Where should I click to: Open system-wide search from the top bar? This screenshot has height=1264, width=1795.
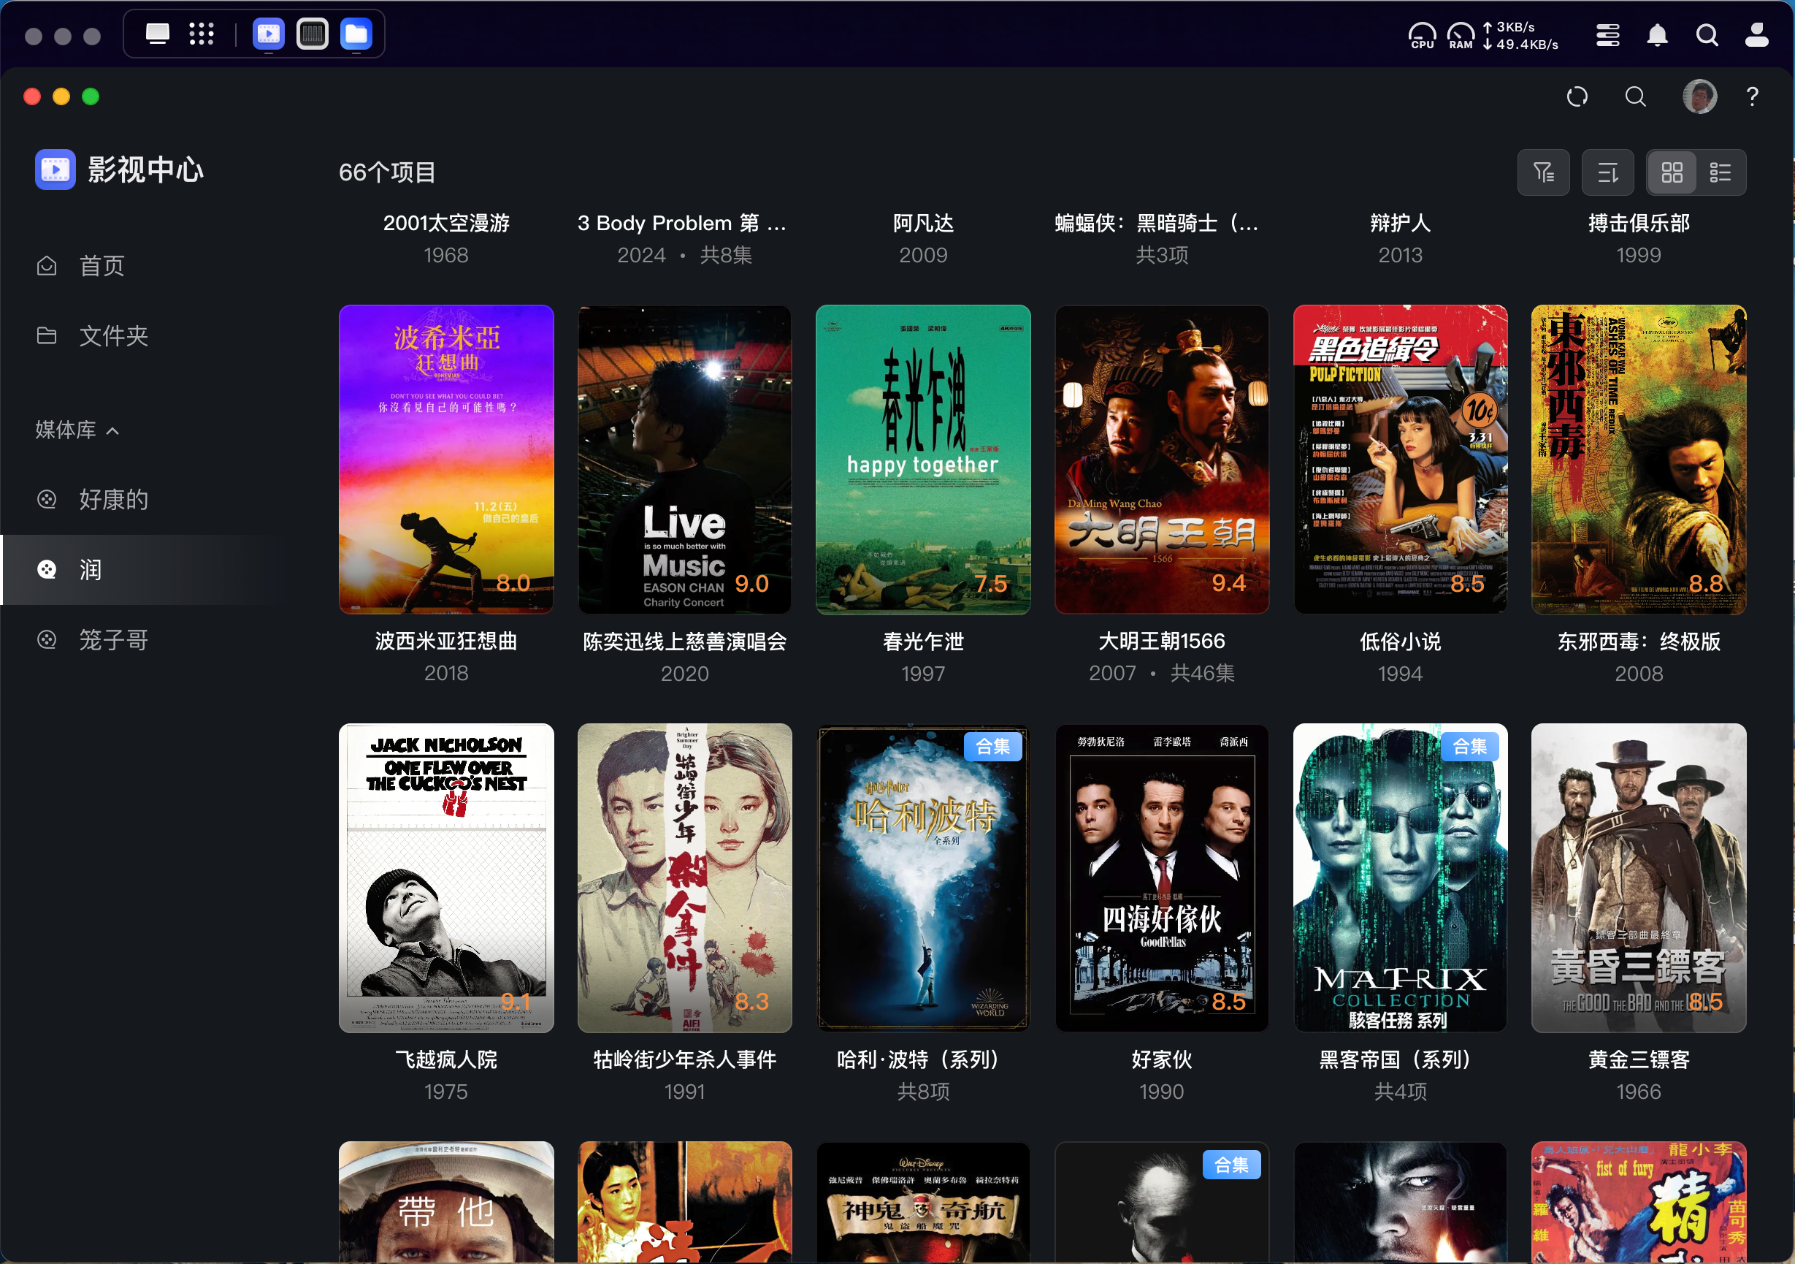(x=1707, y=35)
